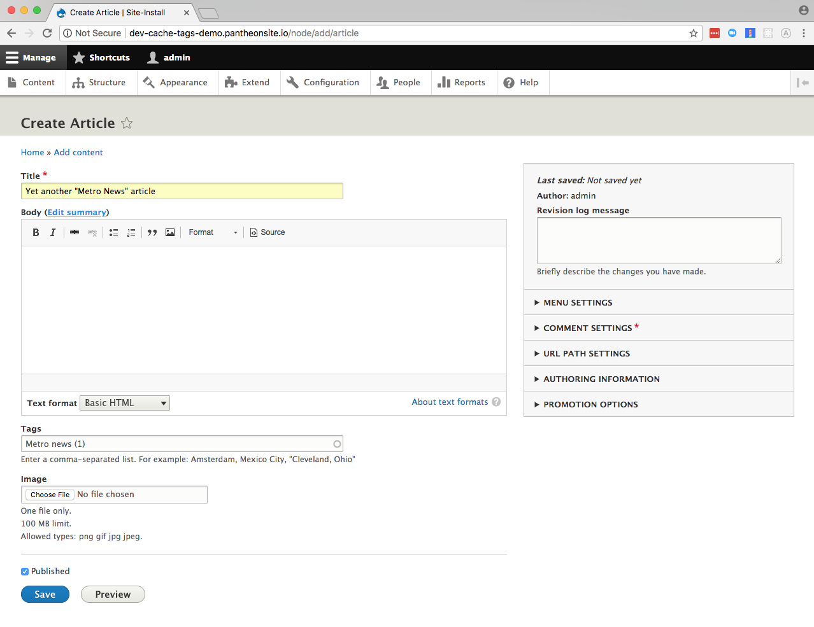Expand the Promotion Options section
This screenshot has height=627, width=814.
[590, 404]
